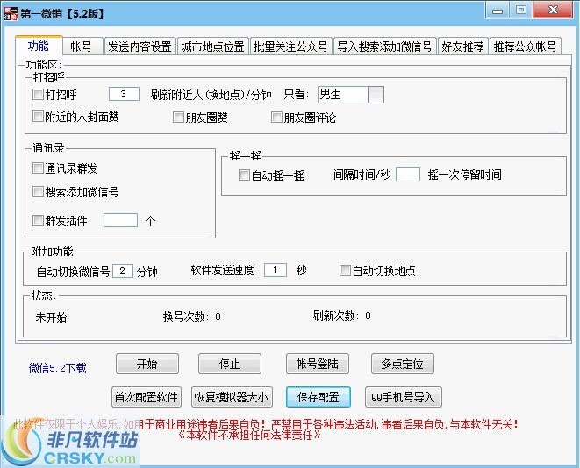
Task: Save settings with 保存配置 button
Action: [x=319, y=397]
